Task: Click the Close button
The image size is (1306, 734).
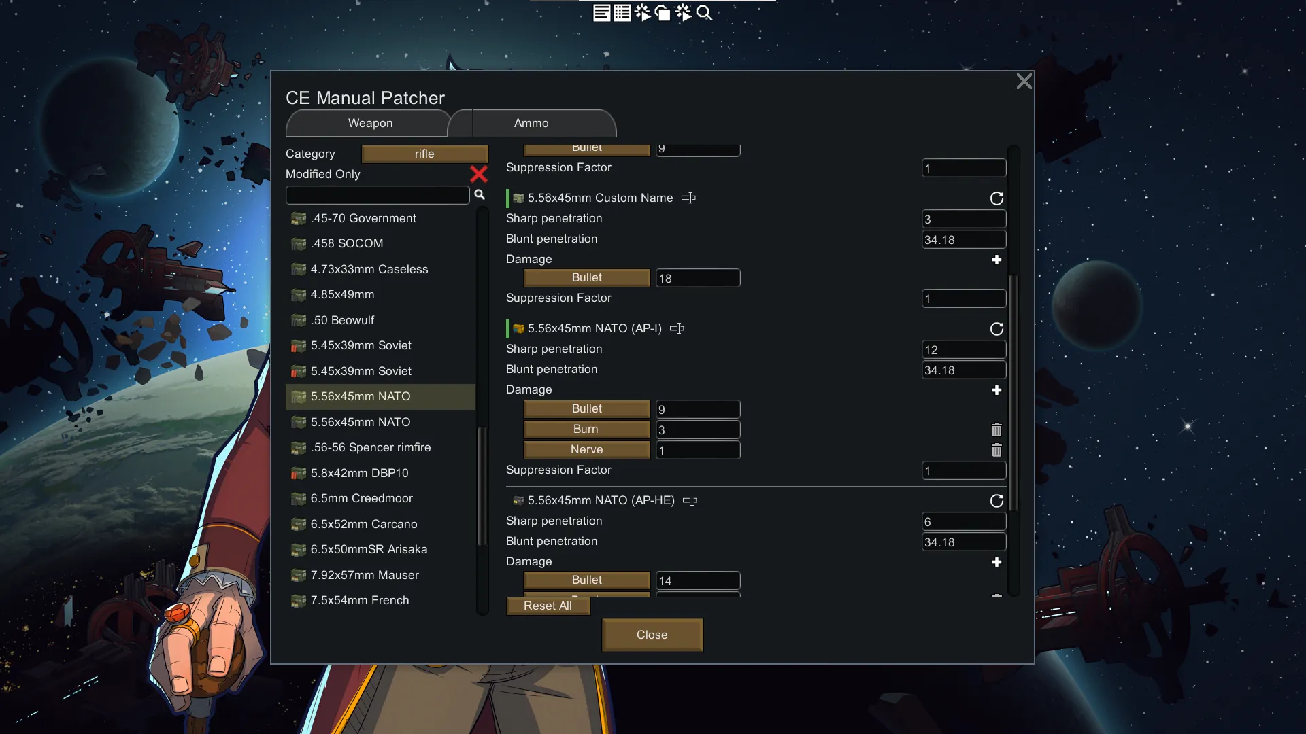Action: click(652, 635)
